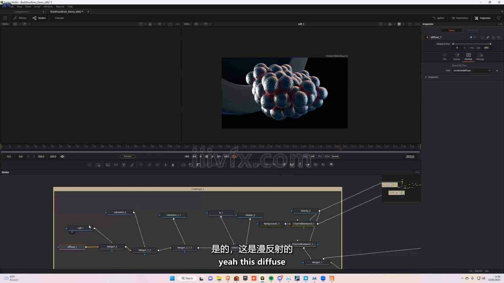This screenshot has width=504, height=283.
Task: Mute audio with the speaker icon
Action: pos(62,156)
